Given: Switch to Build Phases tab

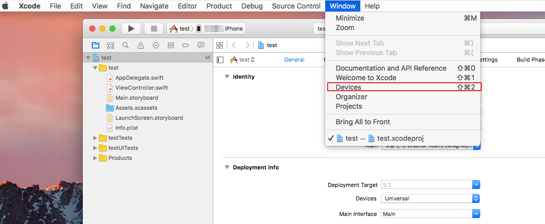Looking at the screenshot, I should (x=531, y=60).
